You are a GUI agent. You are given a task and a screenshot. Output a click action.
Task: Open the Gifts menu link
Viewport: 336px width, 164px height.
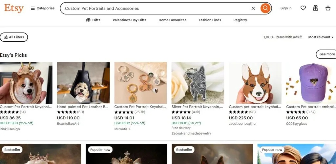click(93, 20)
